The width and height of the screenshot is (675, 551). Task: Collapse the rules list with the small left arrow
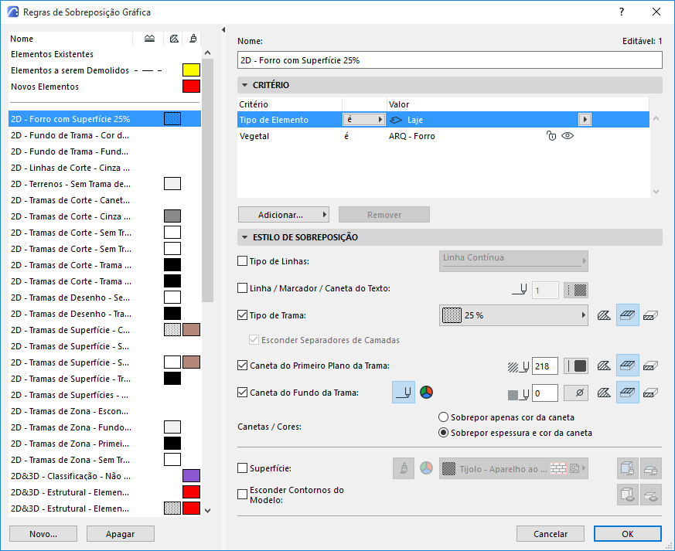pyautogui.click(x=223, y=29)
